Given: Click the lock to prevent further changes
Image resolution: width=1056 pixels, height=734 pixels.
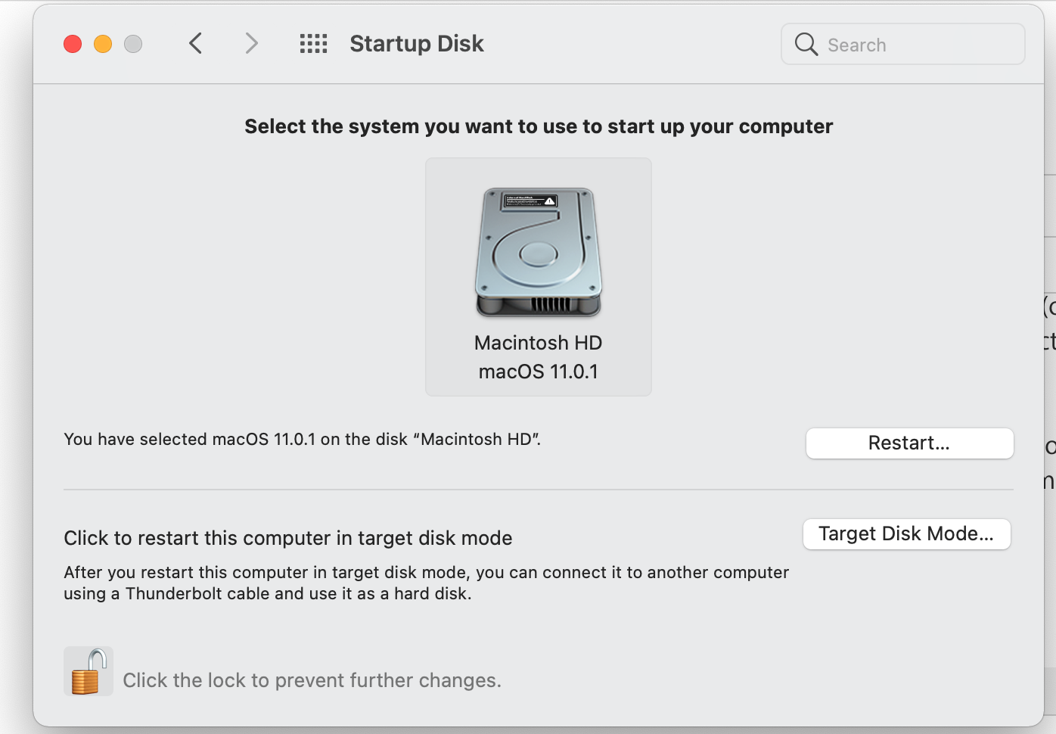Looking at the screenshot, I should 88,670.
